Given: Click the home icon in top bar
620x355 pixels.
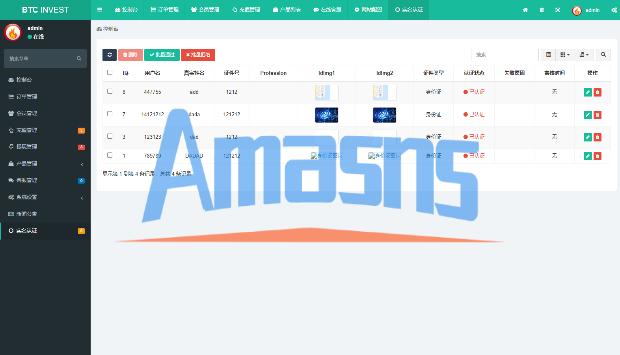Looking at the screenshot, I should point(525,10).
